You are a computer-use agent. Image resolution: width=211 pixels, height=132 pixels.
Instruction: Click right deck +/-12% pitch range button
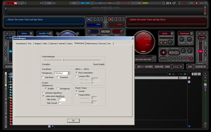click(202, 38)
